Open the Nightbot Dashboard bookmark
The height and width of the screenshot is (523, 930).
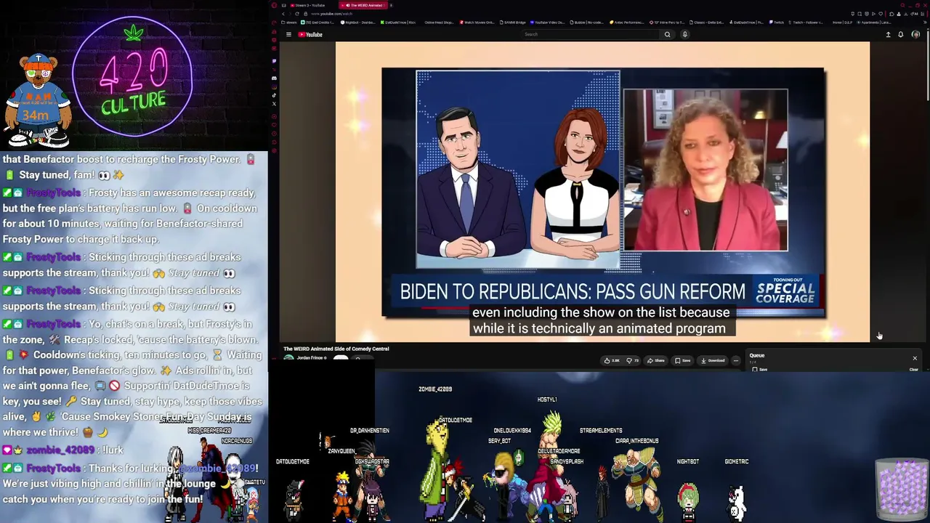coord(358,23)
